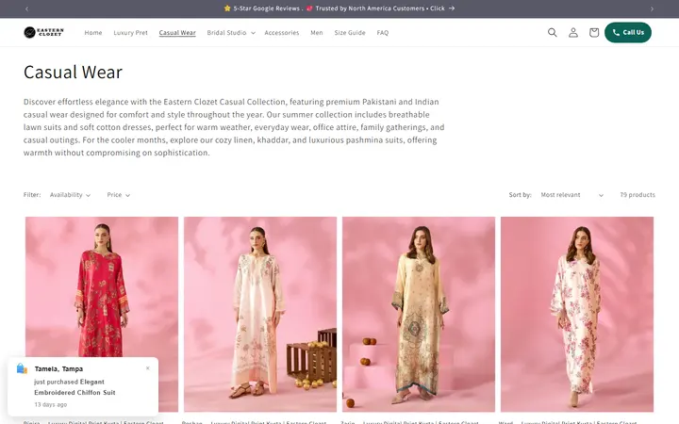Image resolution: width=679 pixels, height=424 pixels.
Task: Open the Men menu item
Action: 317,32
